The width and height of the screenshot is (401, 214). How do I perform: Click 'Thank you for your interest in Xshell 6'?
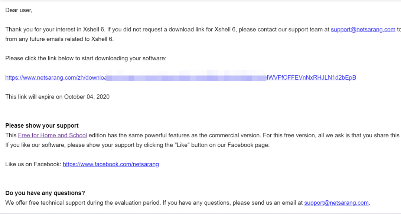pos(55,30)
